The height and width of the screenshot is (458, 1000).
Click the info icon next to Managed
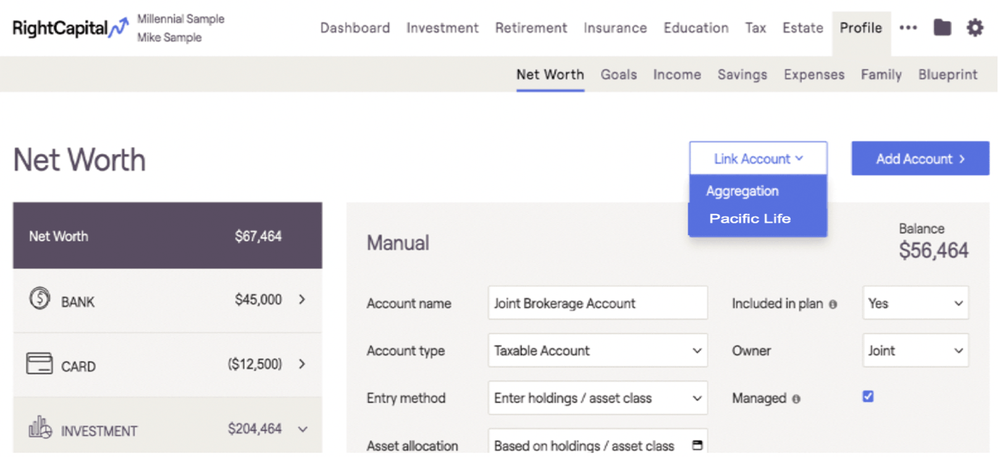tap(796, 399)
